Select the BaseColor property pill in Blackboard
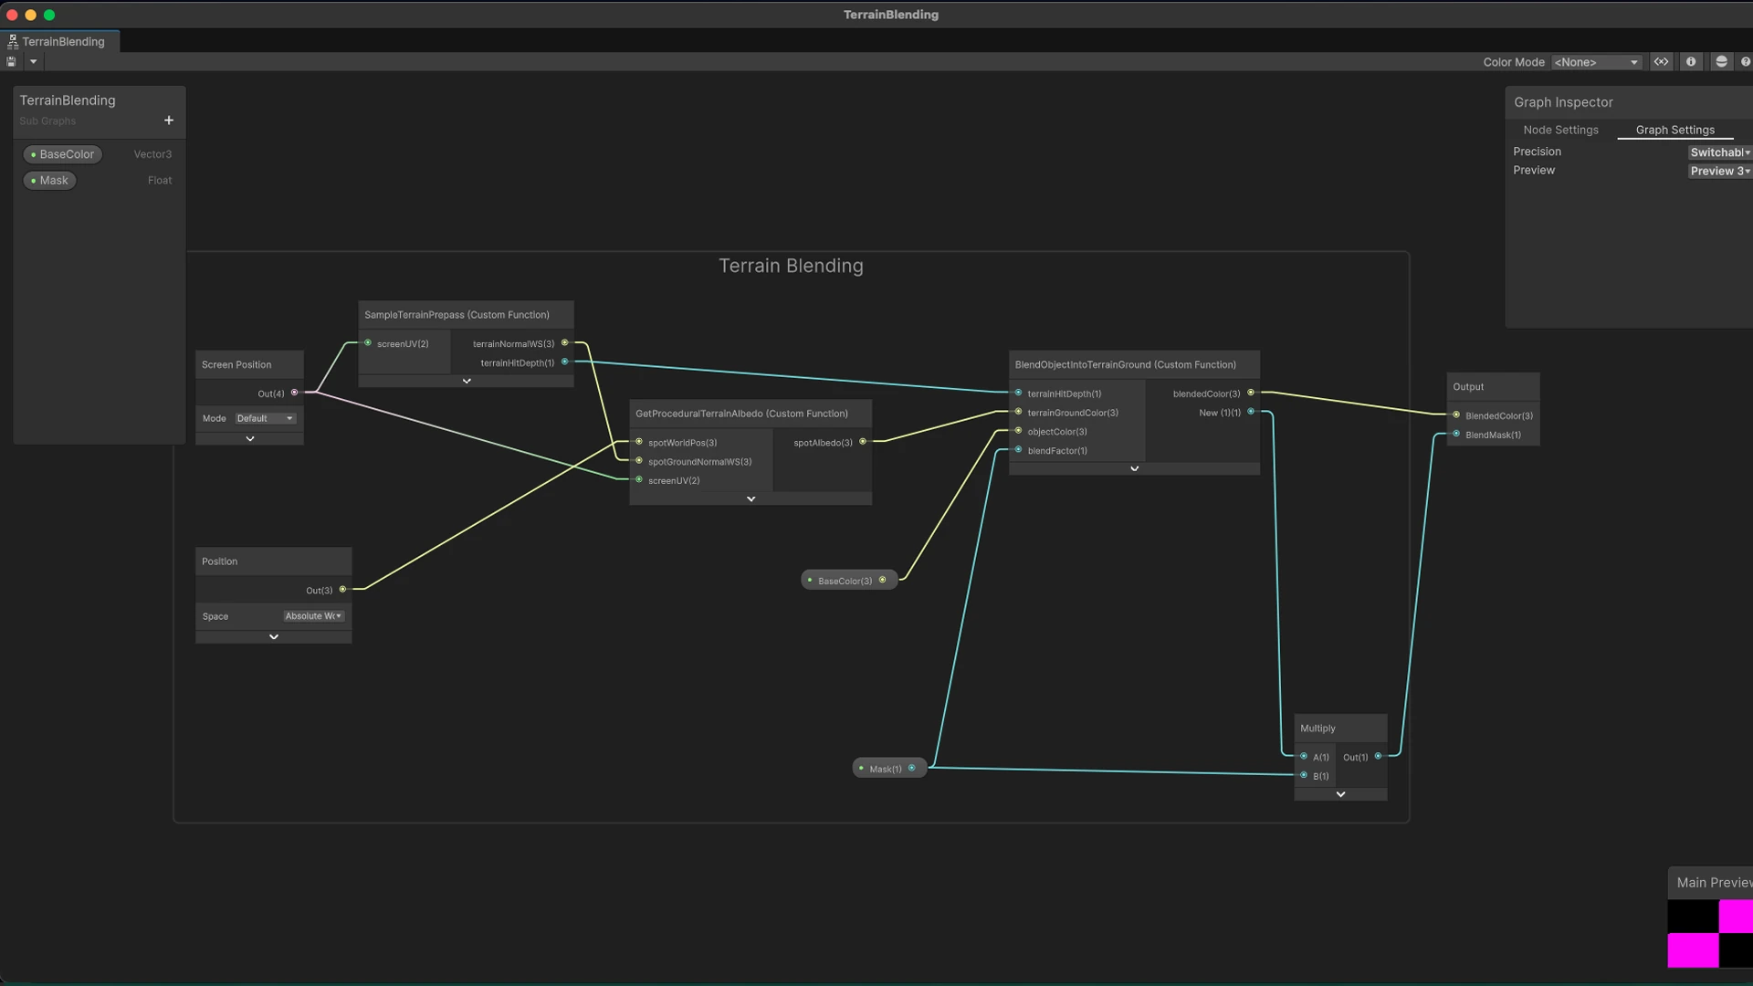 (62, 154)
